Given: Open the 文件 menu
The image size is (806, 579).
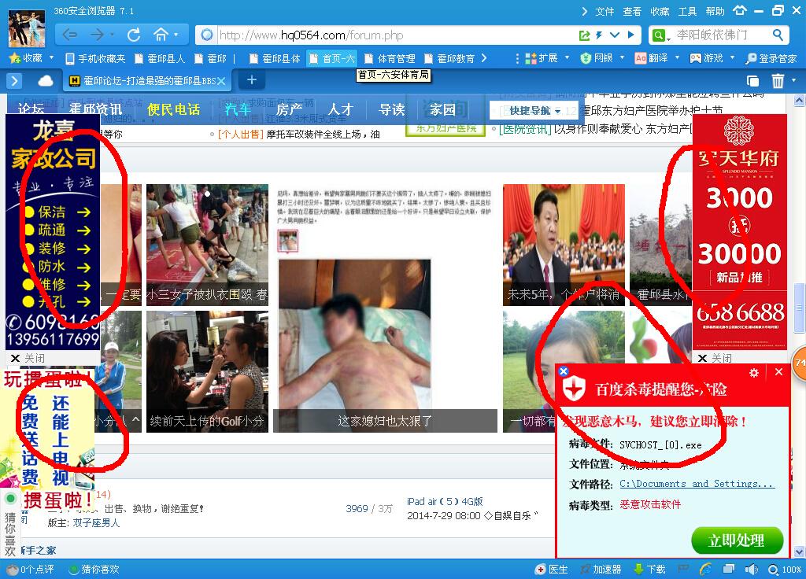Looking at the screenshot, I should pos(604,11).
